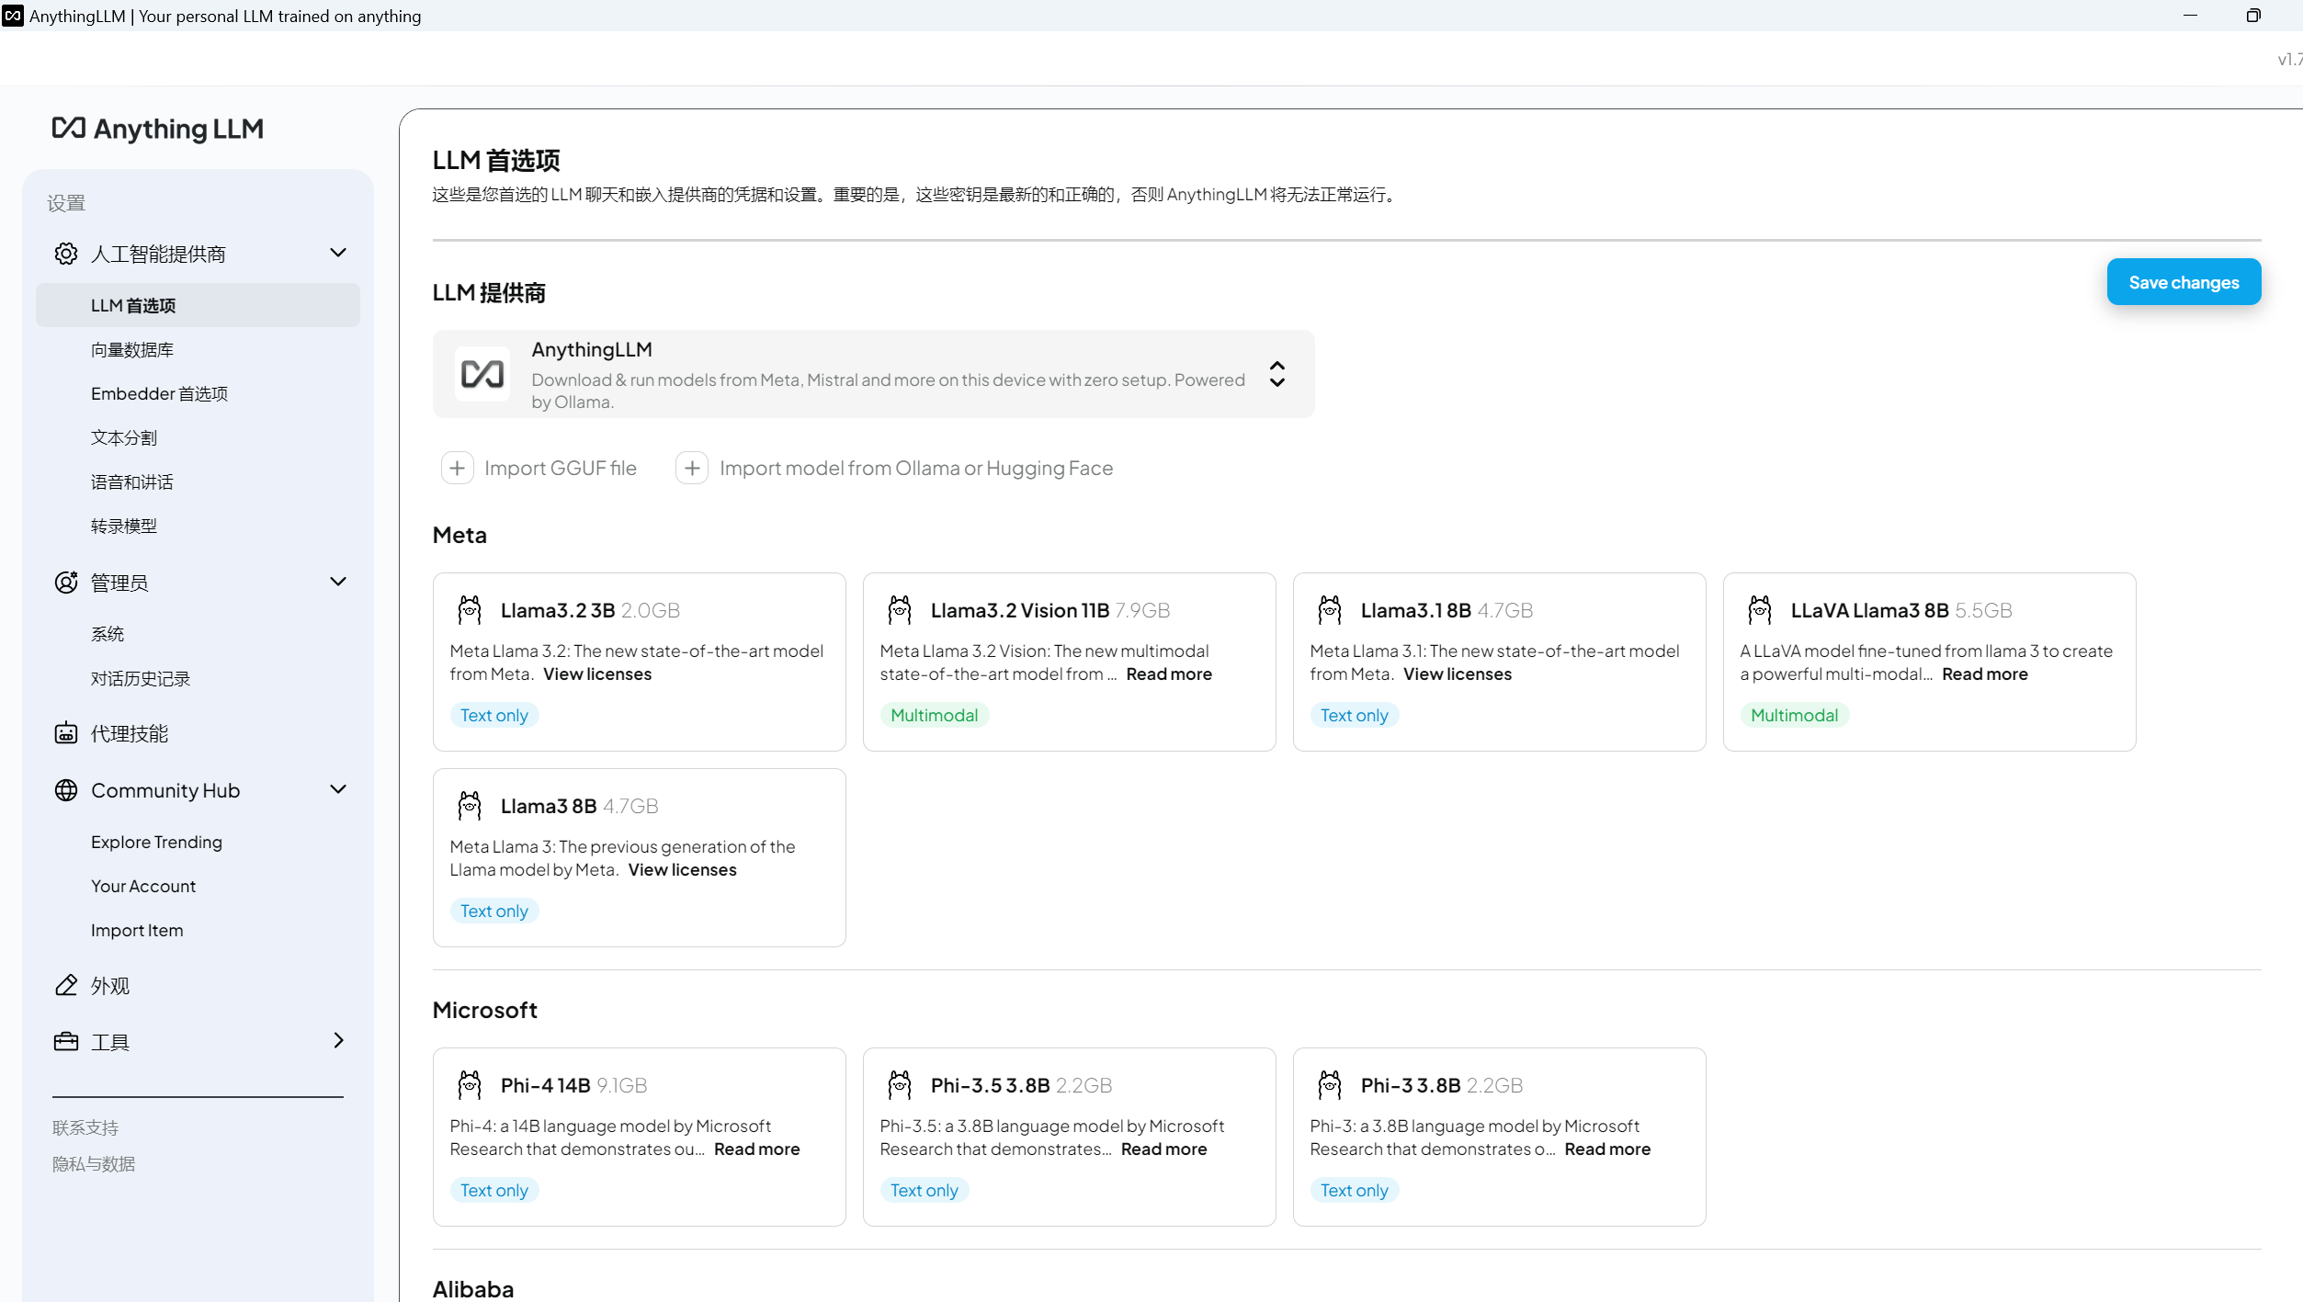Click View licenses on Llama3 8B card
This screenshot has height=1302, width=2303.
(683, 869)
